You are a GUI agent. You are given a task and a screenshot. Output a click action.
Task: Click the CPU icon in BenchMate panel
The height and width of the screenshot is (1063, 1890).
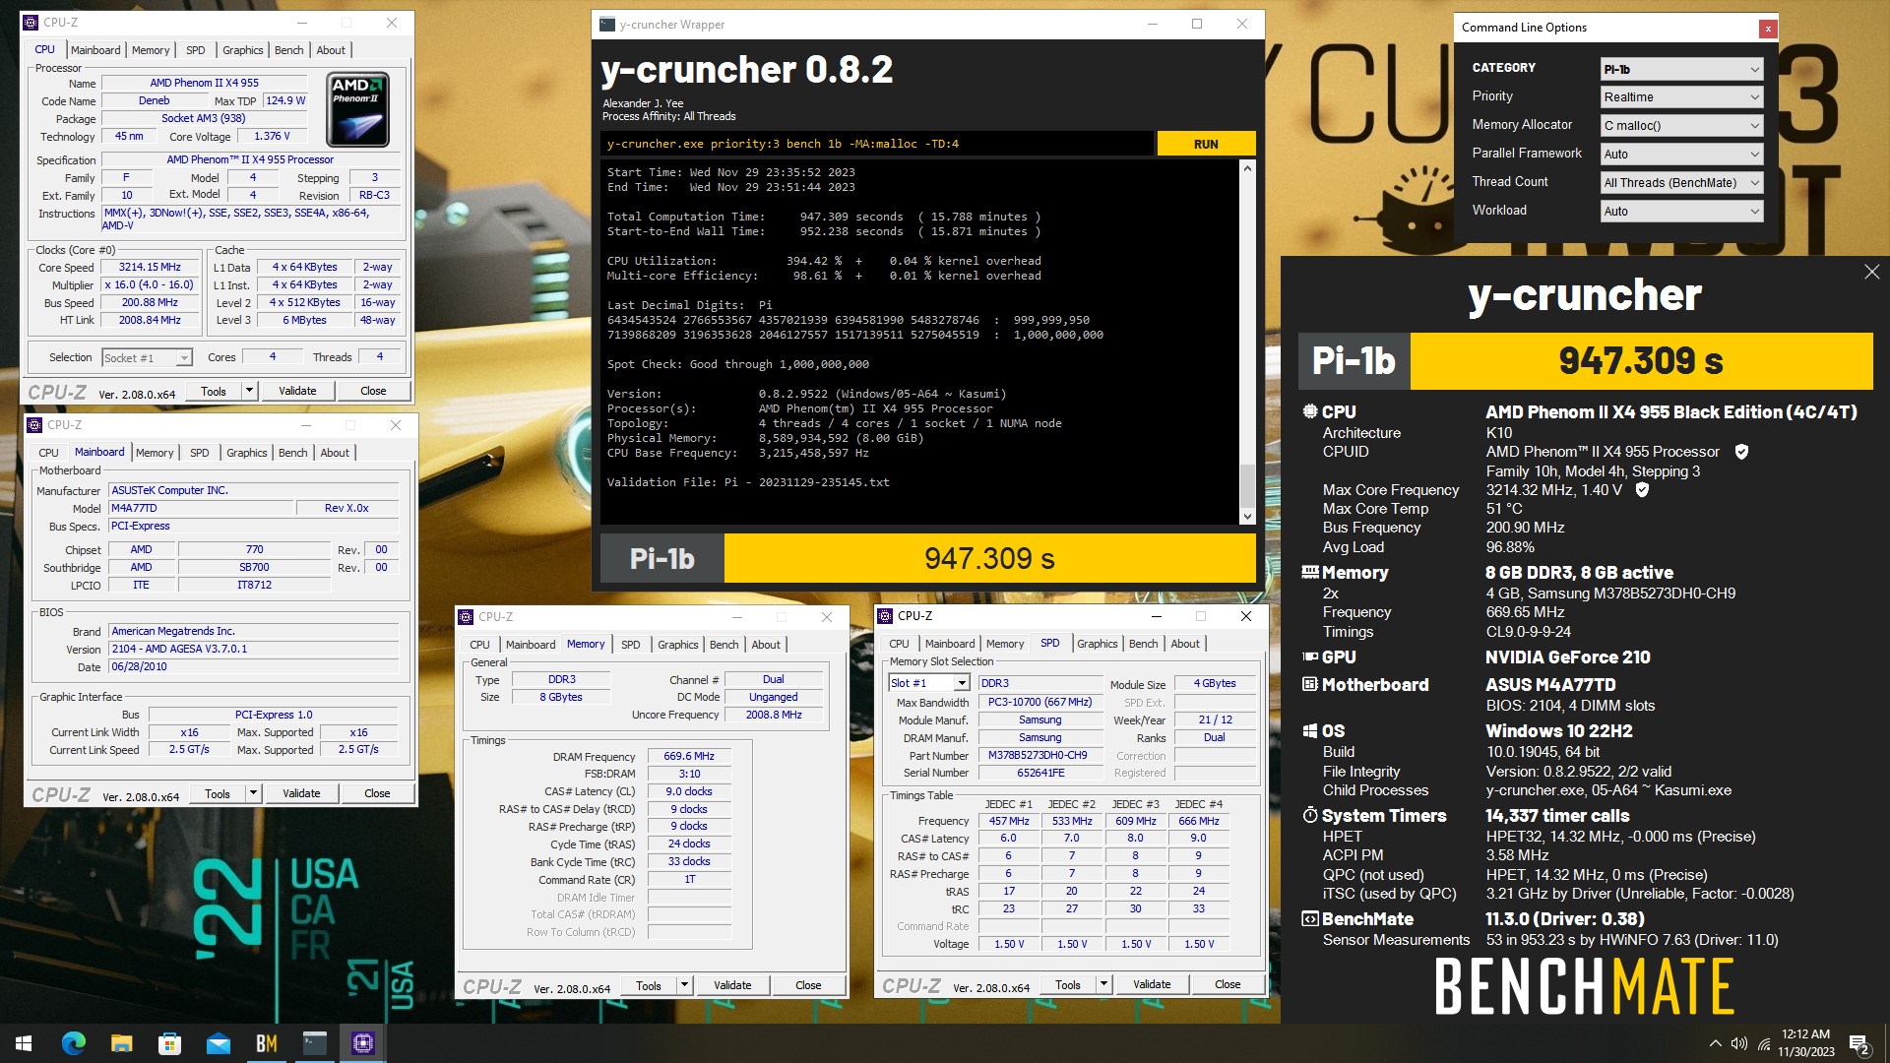coord(1310,411)
